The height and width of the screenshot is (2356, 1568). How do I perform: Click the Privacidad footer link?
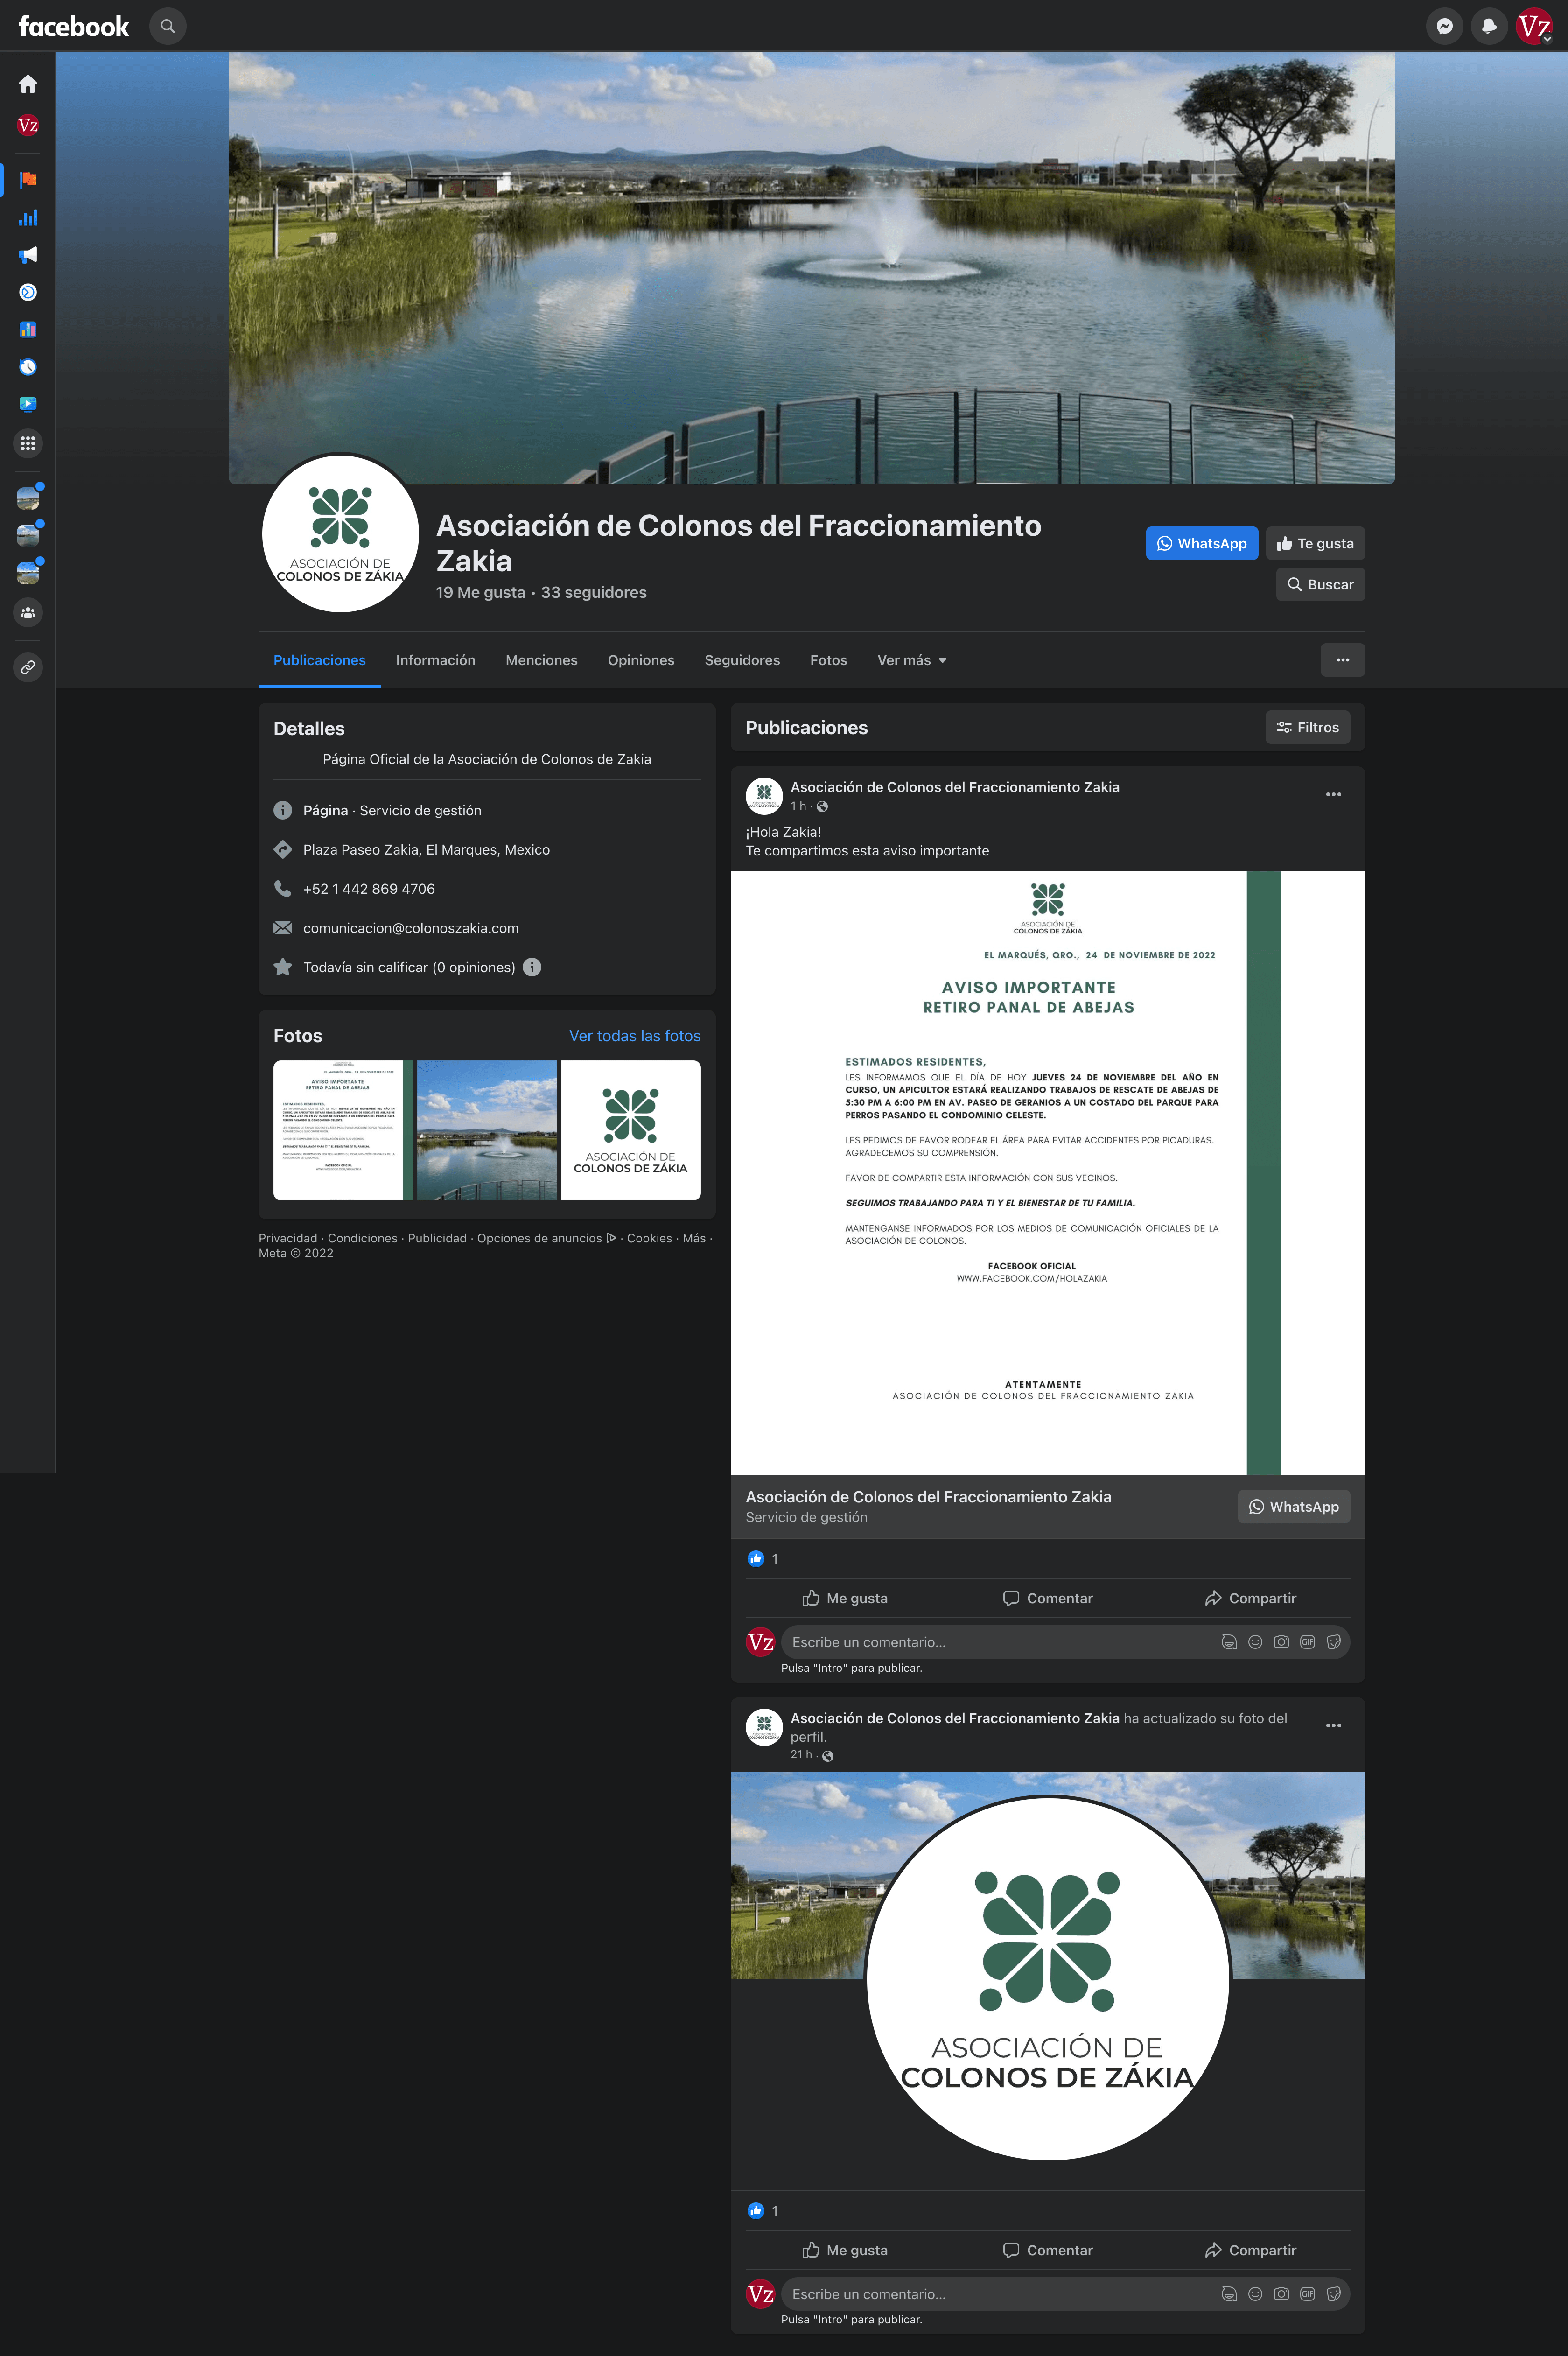tap(288, 1238)
